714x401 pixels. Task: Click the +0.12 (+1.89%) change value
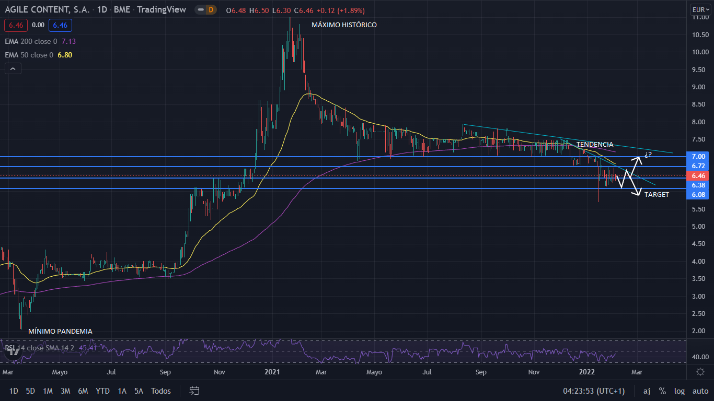tap(341, 10)
